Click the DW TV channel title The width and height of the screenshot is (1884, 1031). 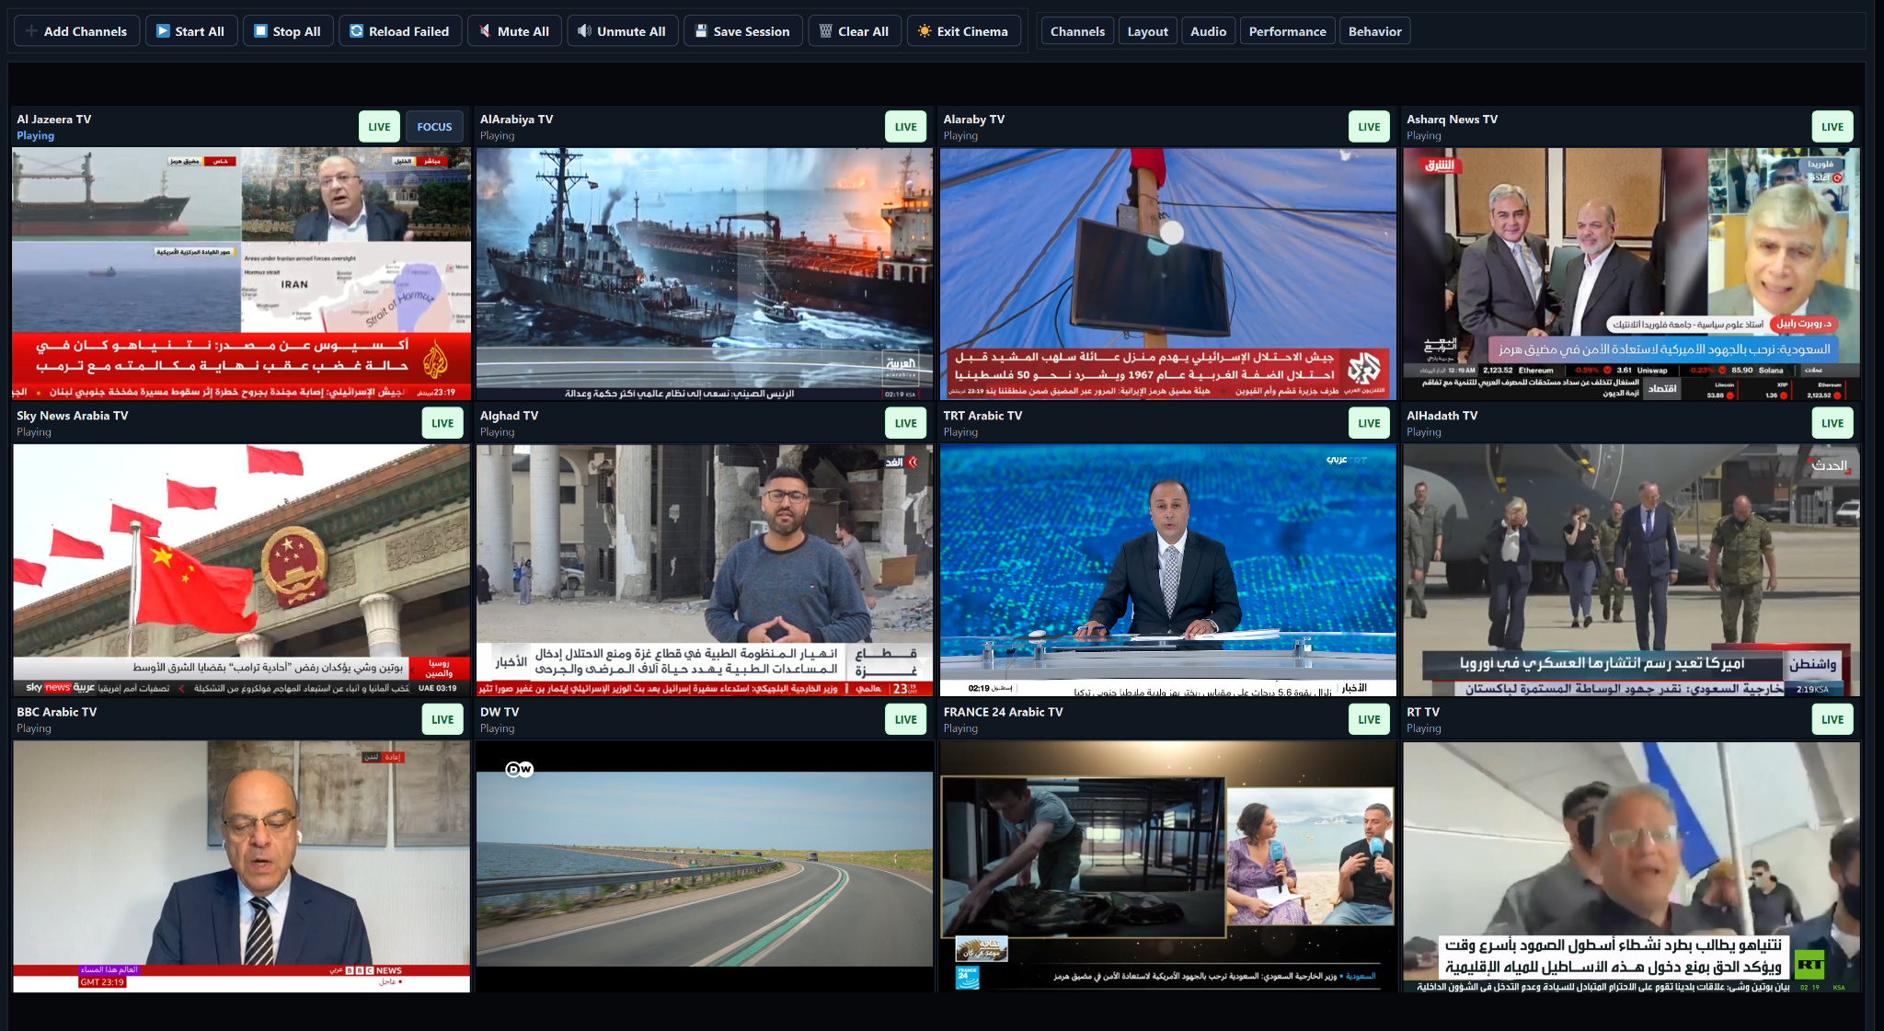tap(500, 712)
